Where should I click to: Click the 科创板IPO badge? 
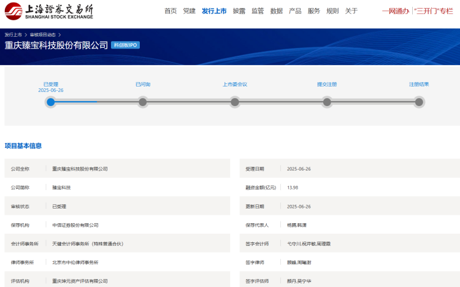point(126,45)
